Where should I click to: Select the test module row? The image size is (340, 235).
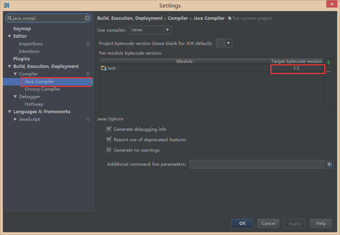point(211,68)
